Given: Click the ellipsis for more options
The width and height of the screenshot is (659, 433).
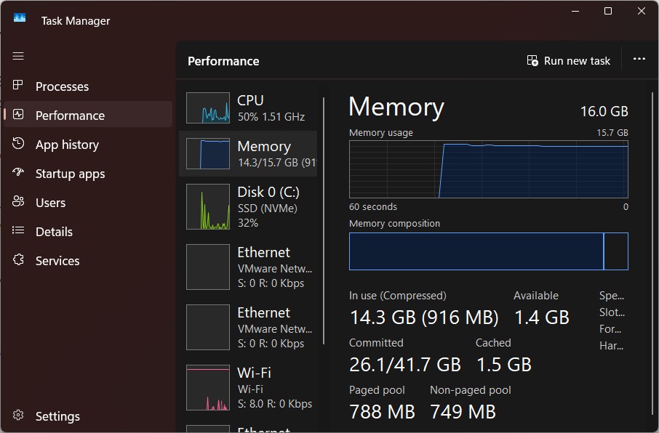Looking at the screenshot, I should 639,60.
